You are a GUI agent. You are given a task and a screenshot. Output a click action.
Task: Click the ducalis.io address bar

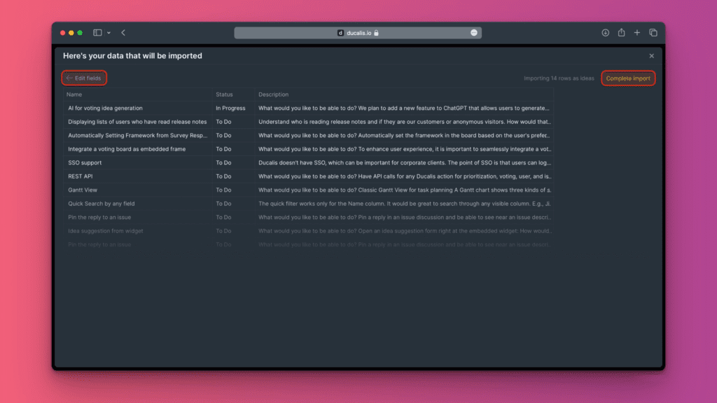357,33
